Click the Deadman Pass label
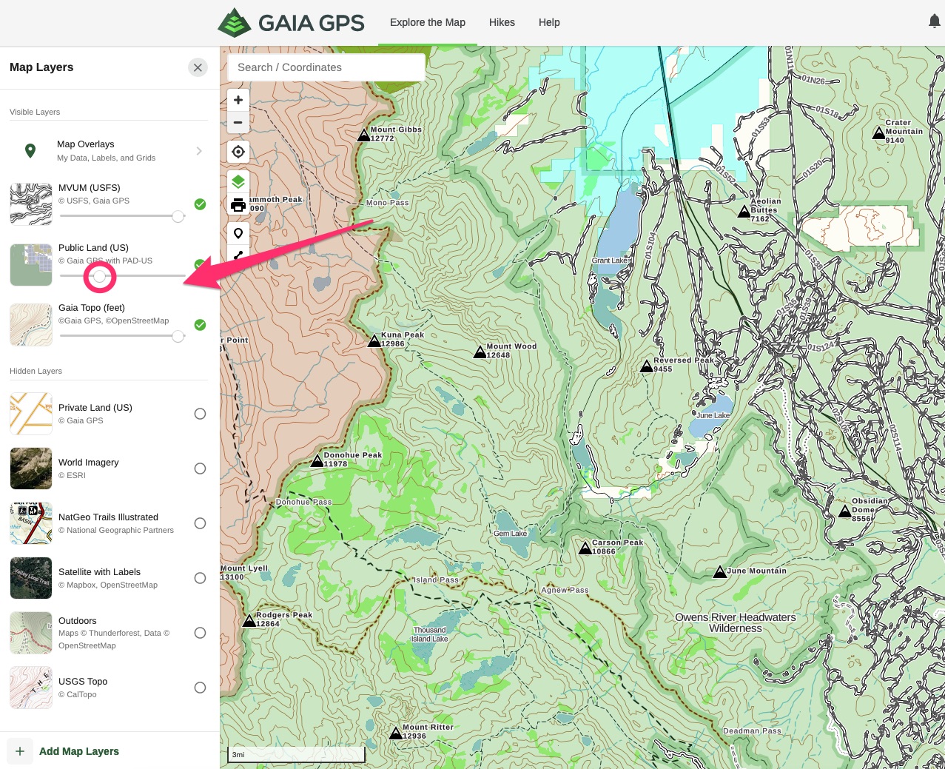The height and width of the screenshot is (769, 945). 752,731
